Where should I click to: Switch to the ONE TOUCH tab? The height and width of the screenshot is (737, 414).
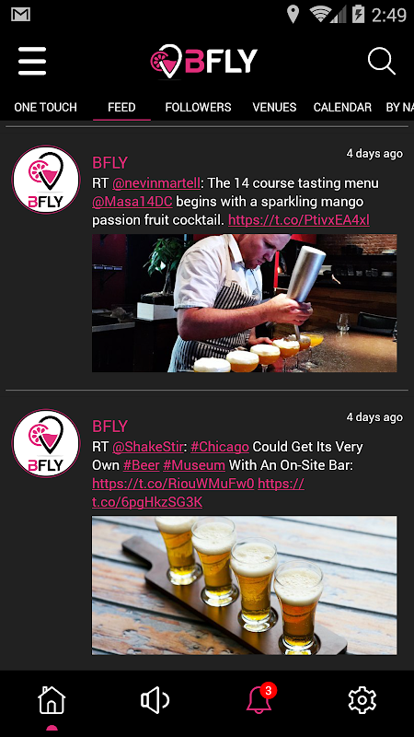click(45, 107)
